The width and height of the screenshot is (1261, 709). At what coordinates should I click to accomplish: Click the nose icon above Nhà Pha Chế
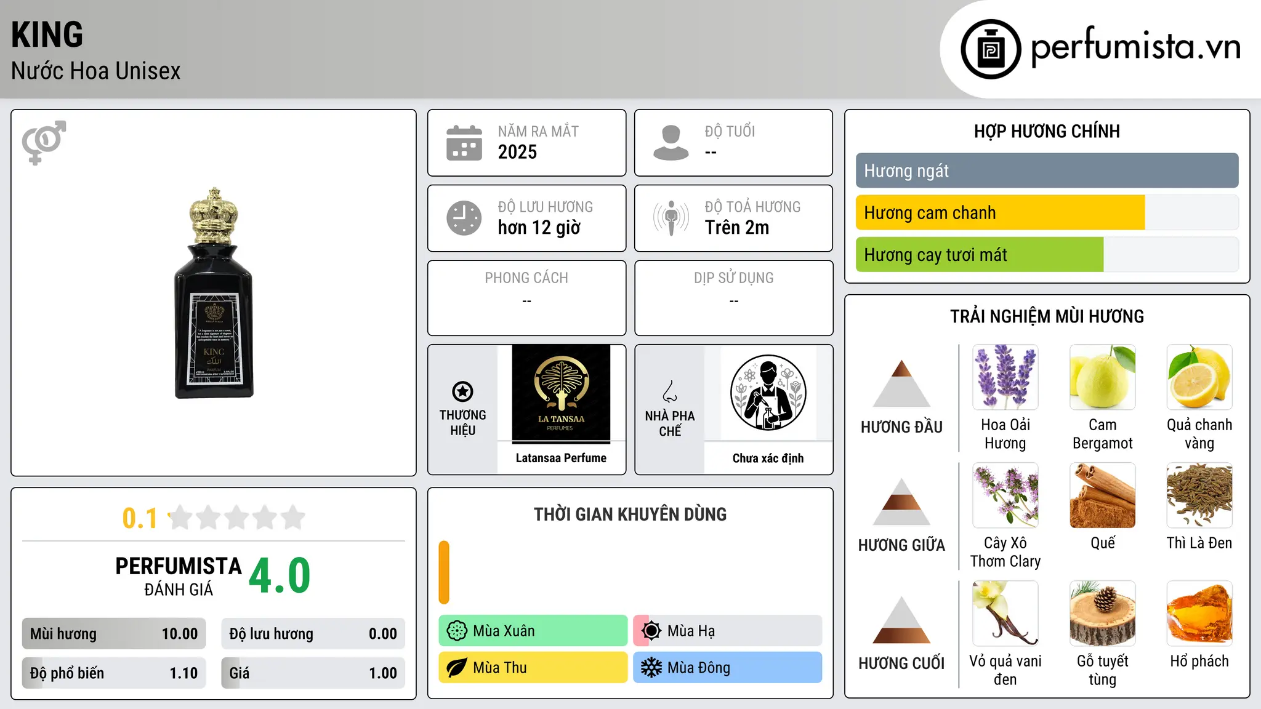670,391
